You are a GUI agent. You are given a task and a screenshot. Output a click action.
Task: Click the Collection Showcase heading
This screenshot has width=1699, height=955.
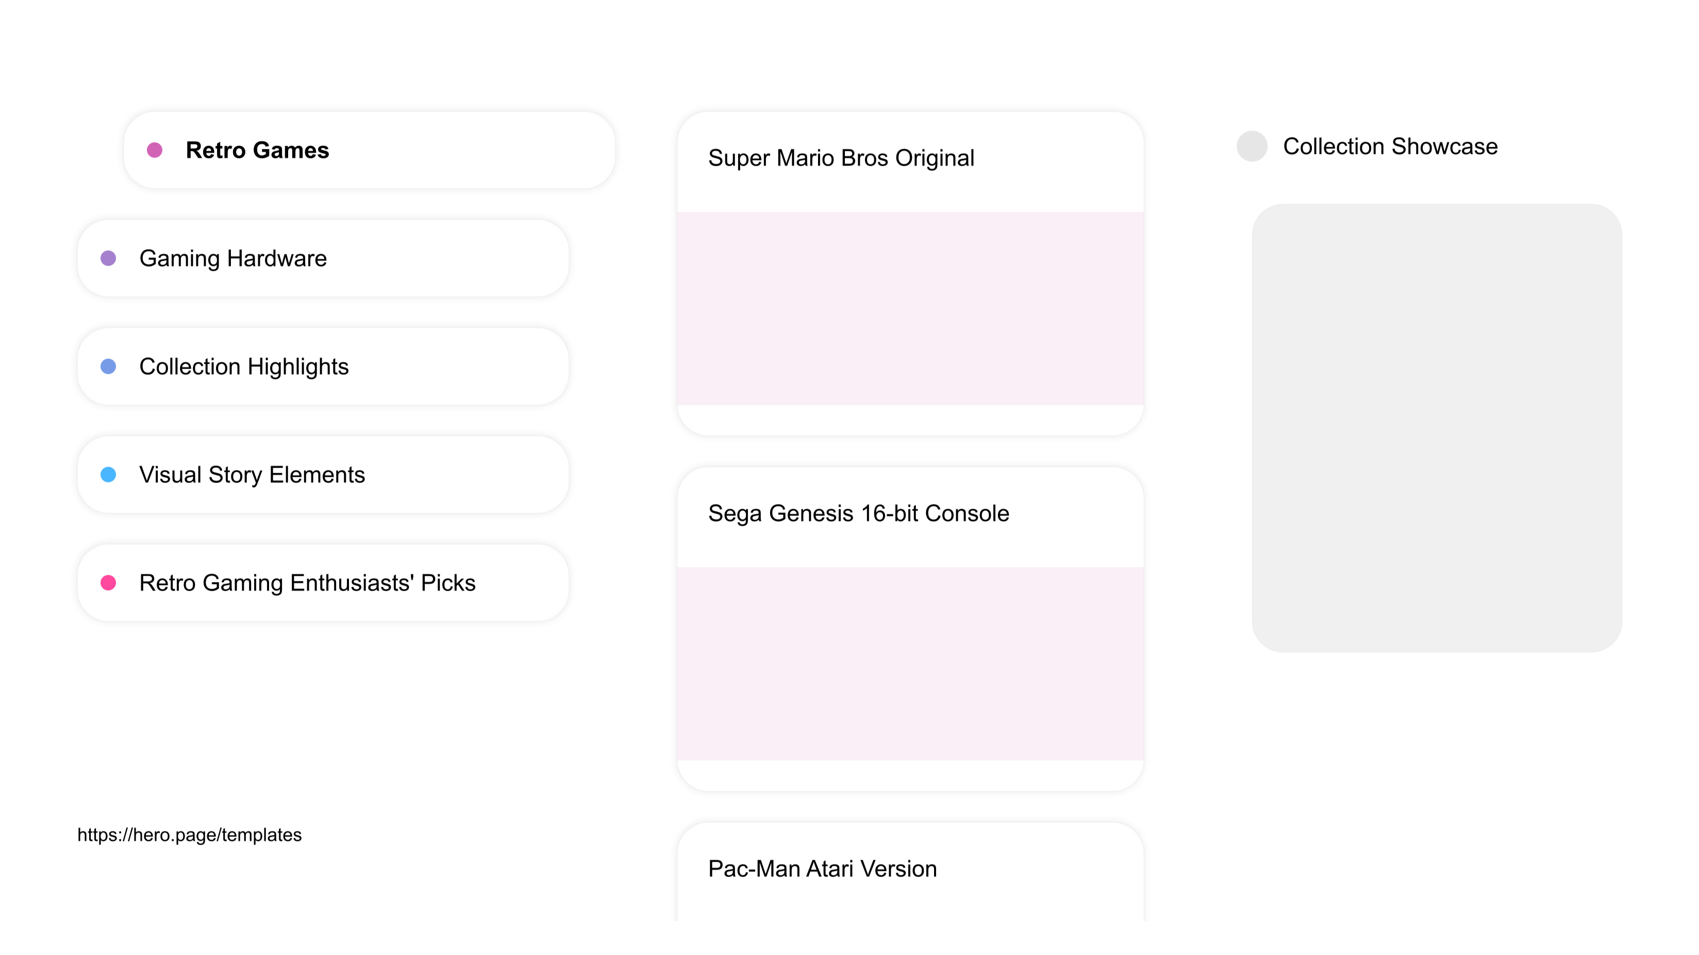click(1390, 146)
